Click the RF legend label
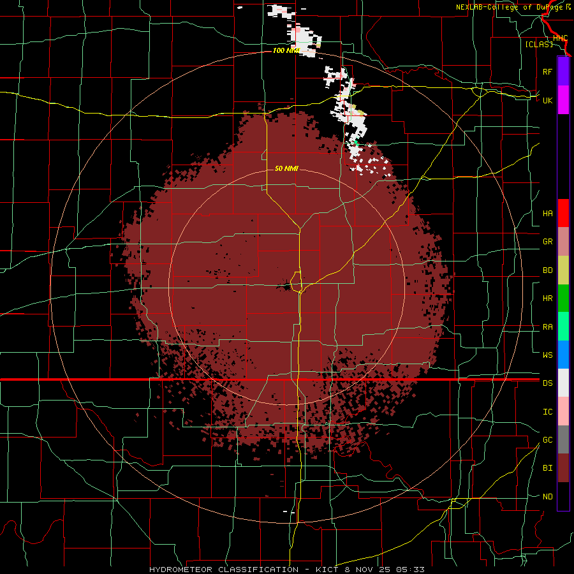Image resolution: width=574 pixels, height=574 pixels. pyautogui.click(x=547, y=72)
